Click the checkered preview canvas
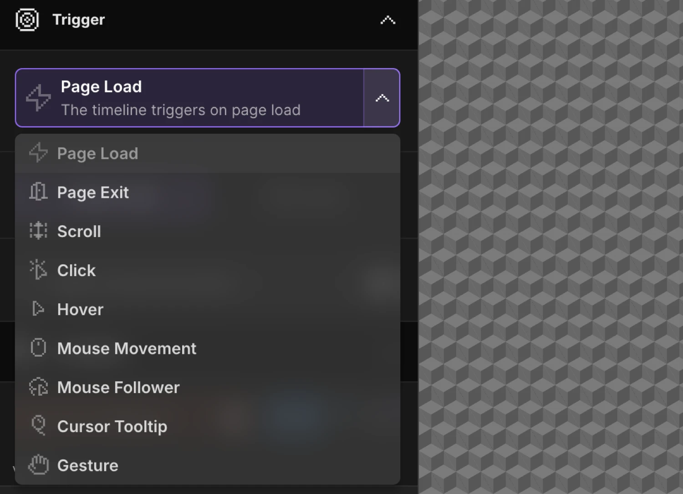The height and width of the screenshot is (494, 683). tap(550, 247)
